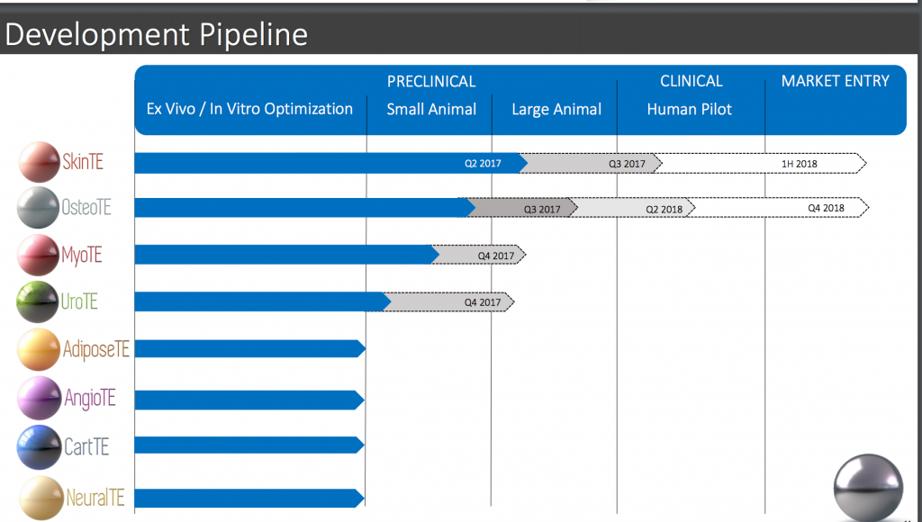Image resolution: width=922 pixels, height=522 pixels.
Task: Click the OsteoTE Q2 2018 milestone arrow
Action: coord(633,208)
